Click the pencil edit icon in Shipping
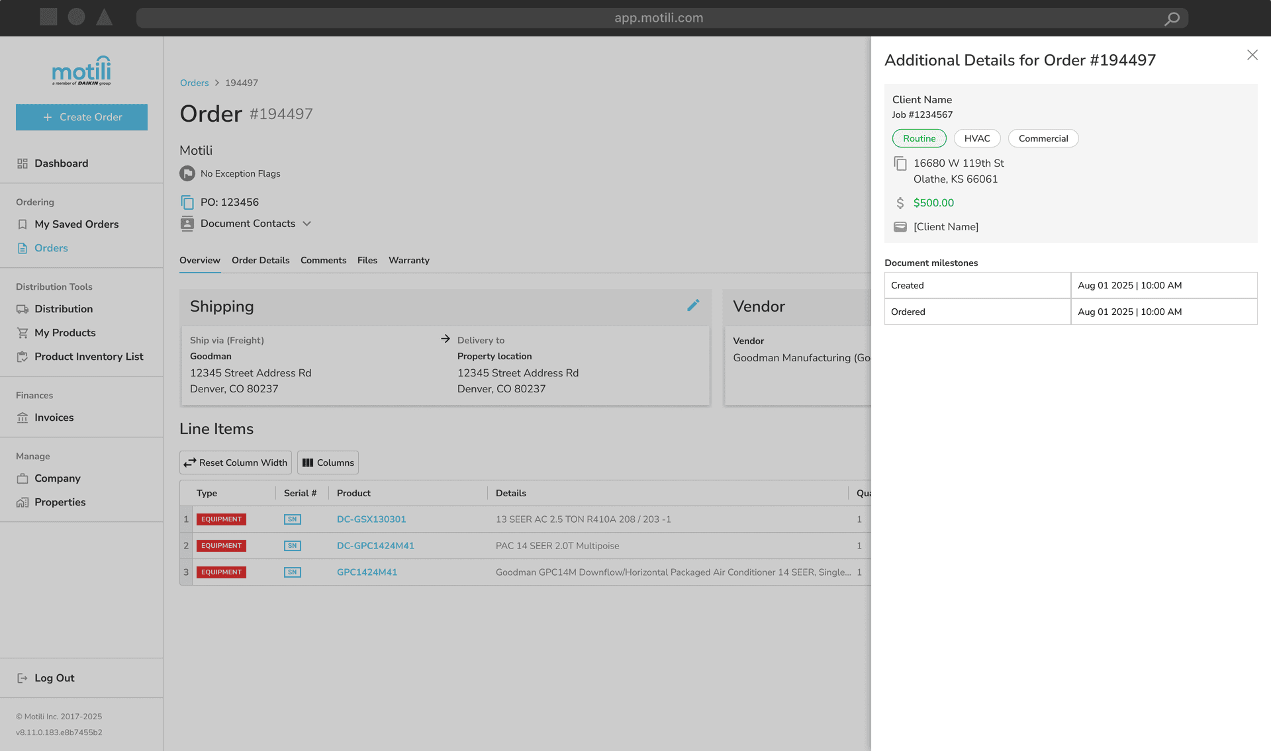The width and height of the screenshot is (1271, 751). click(693, 305)
